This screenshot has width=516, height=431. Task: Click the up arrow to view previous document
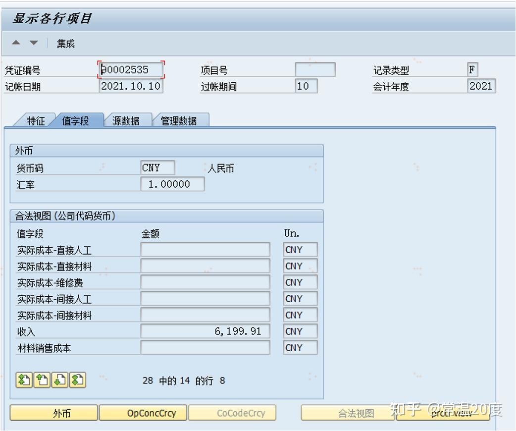pyautogui.click(x=15, y=44)
